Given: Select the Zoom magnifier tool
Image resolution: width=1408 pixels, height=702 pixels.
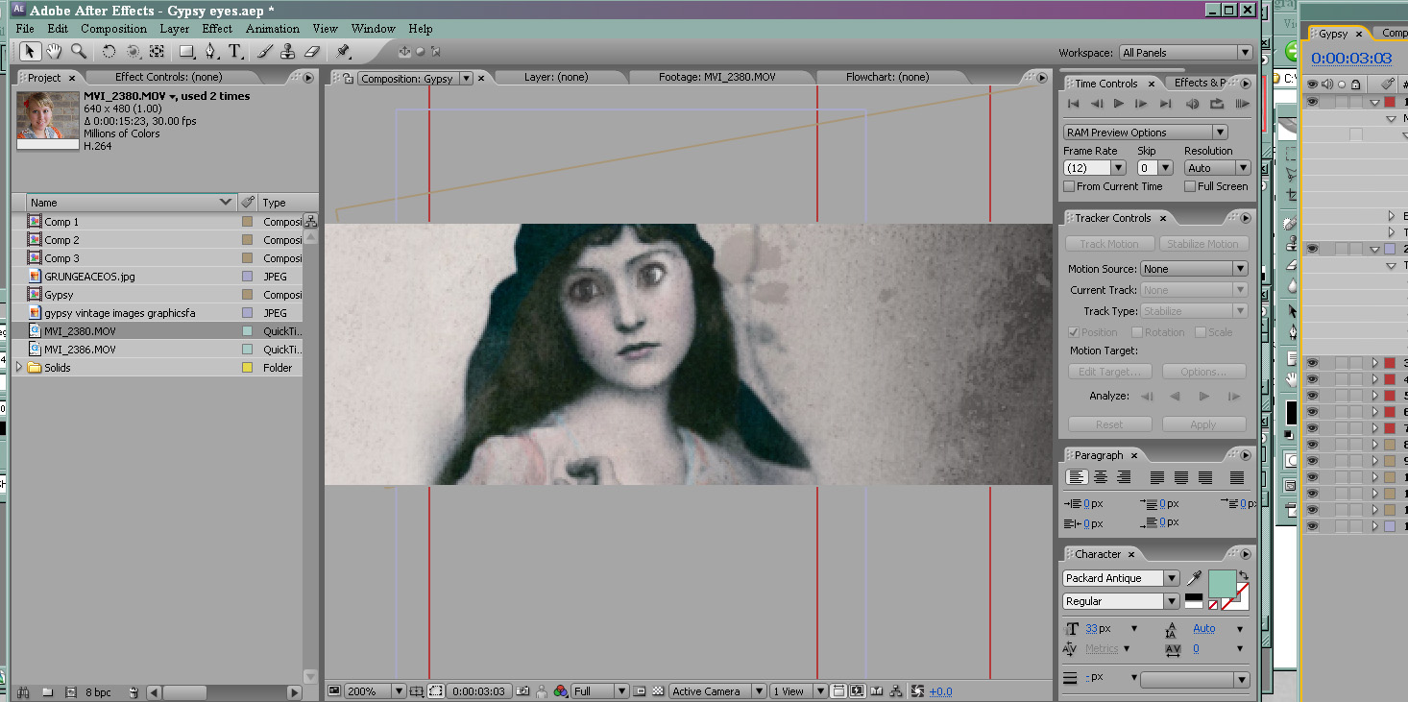Looking at the screenshot, I should click(79, 52).
